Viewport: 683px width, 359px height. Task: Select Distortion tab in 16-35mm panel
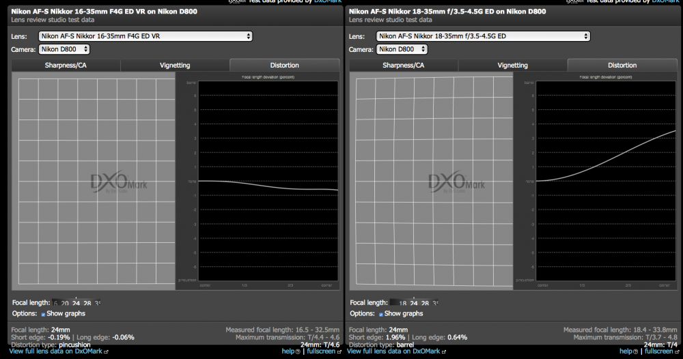point(284,66)
